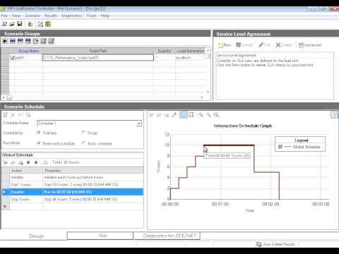Click the Start Scenario play icon

pos(5,42)
